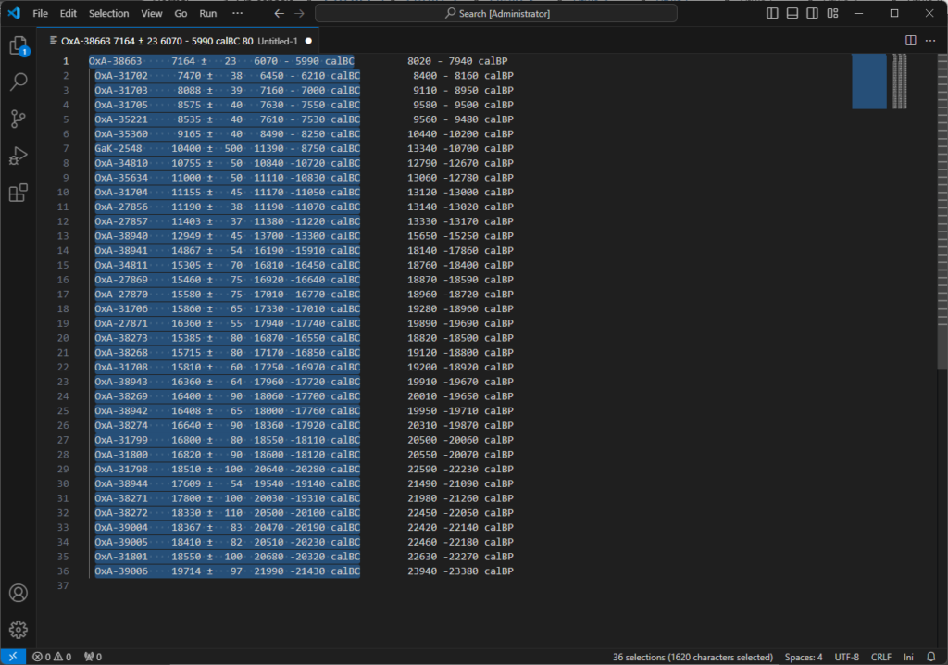Toggle the Secondary Side Bar layout button
Viewport: 948px width, 665px height.
[x=812, y=14]
